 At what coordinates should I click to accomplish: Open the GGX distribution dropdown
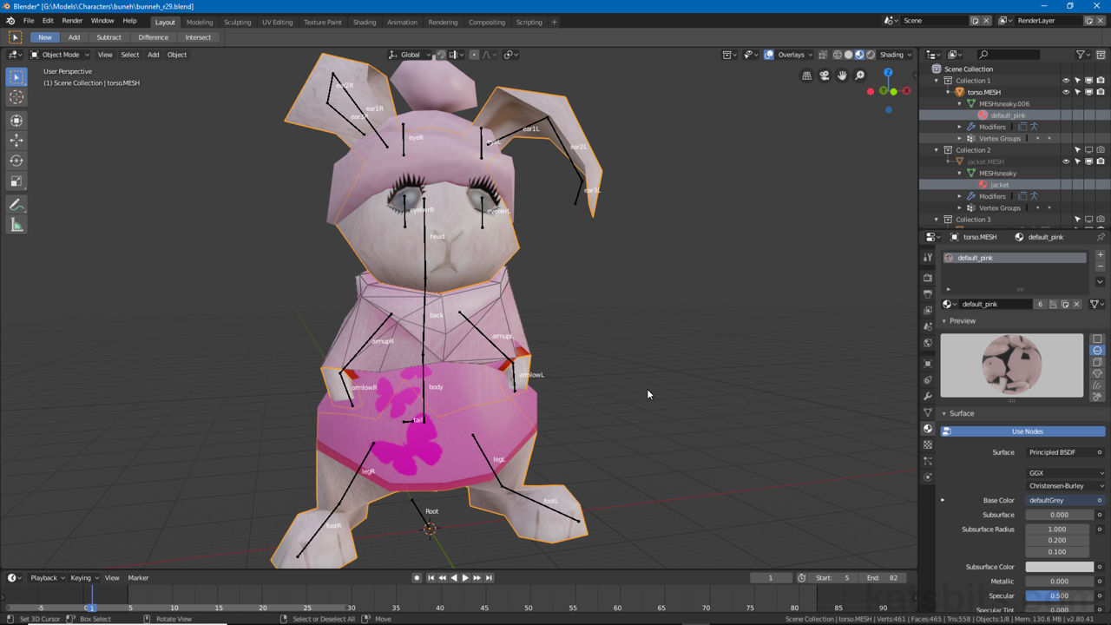tap(1065, 473)
